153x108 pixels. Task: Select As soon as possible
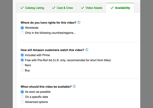[x=22, y=92]
